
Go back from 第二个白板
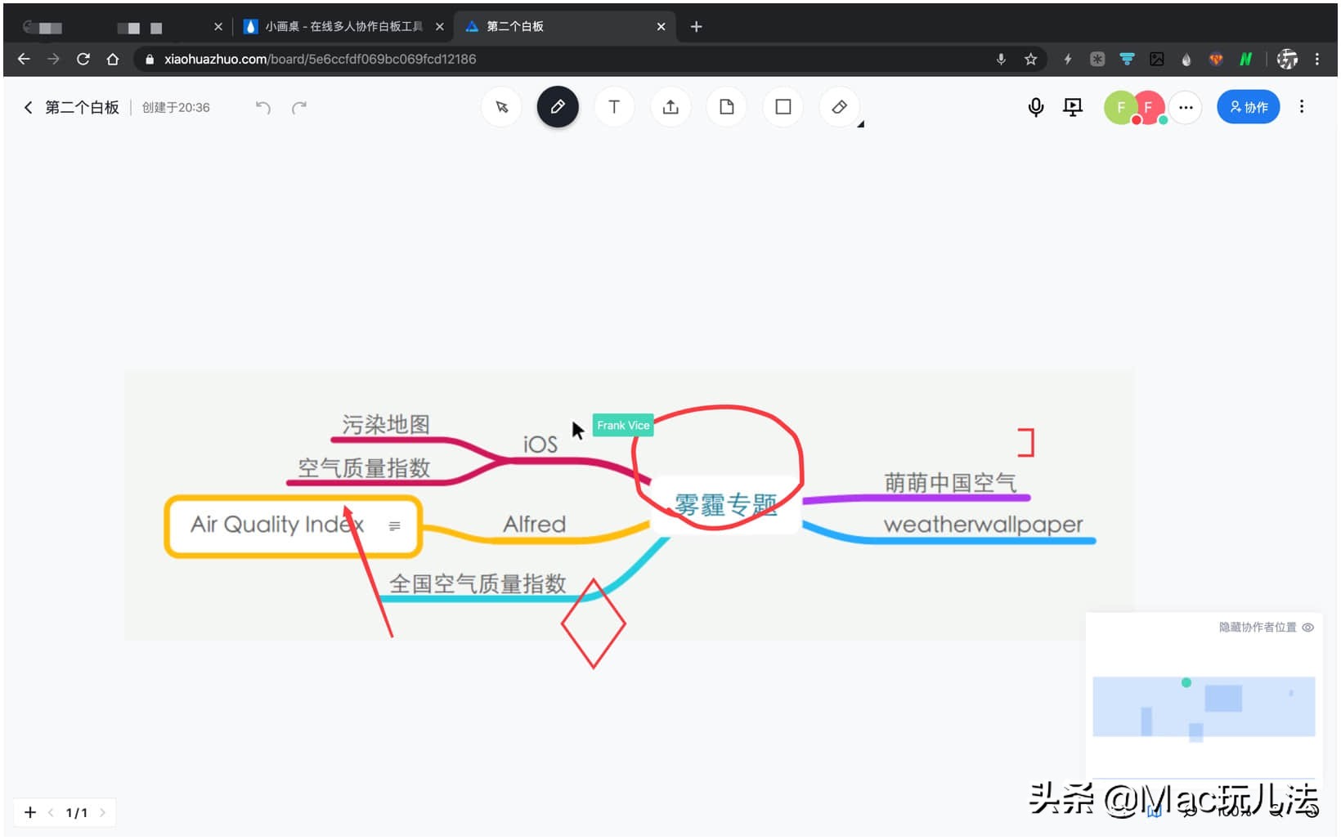click(28, 107)
